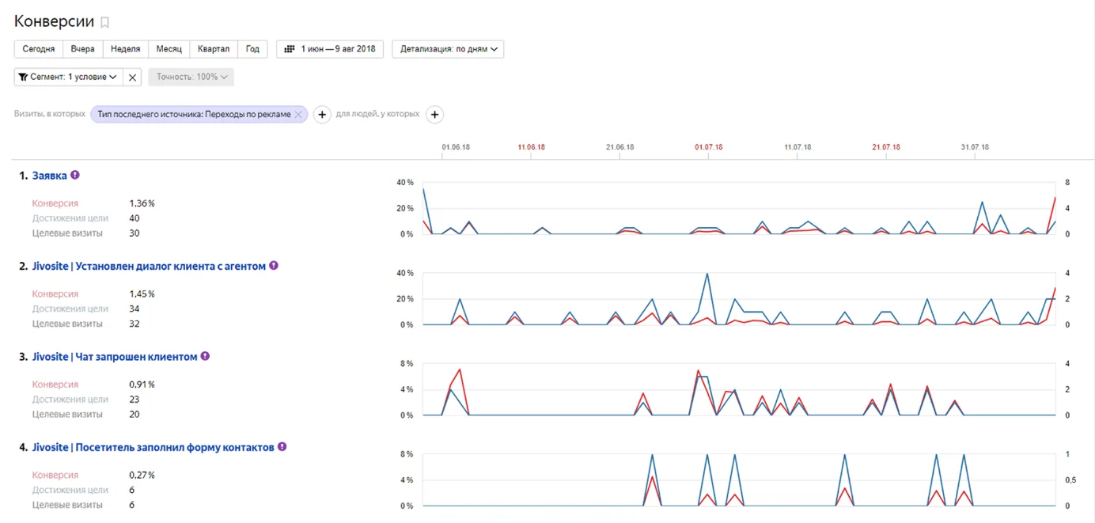Click the 11.06.18 date marker
1095x523 pixels.
pos(531,147)
